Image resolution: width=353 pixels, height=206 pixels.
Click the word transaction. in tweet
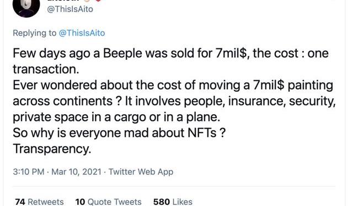(x=46, y=69)
